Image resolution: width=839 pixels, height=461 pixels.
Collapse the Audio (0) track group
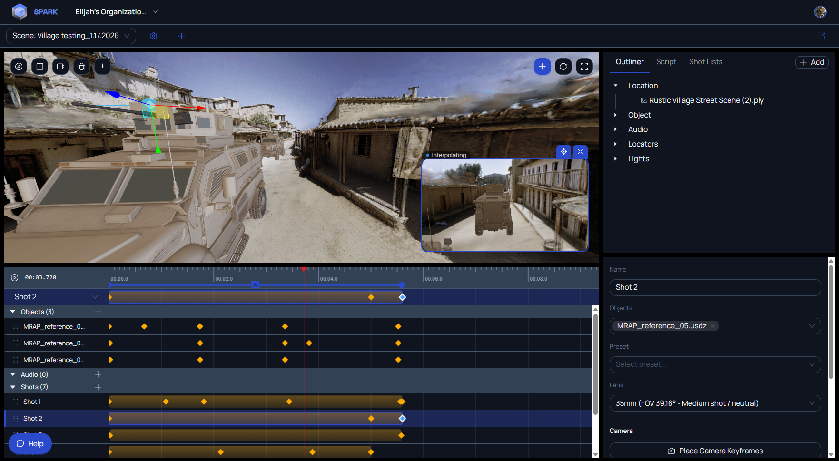point(13,374)
